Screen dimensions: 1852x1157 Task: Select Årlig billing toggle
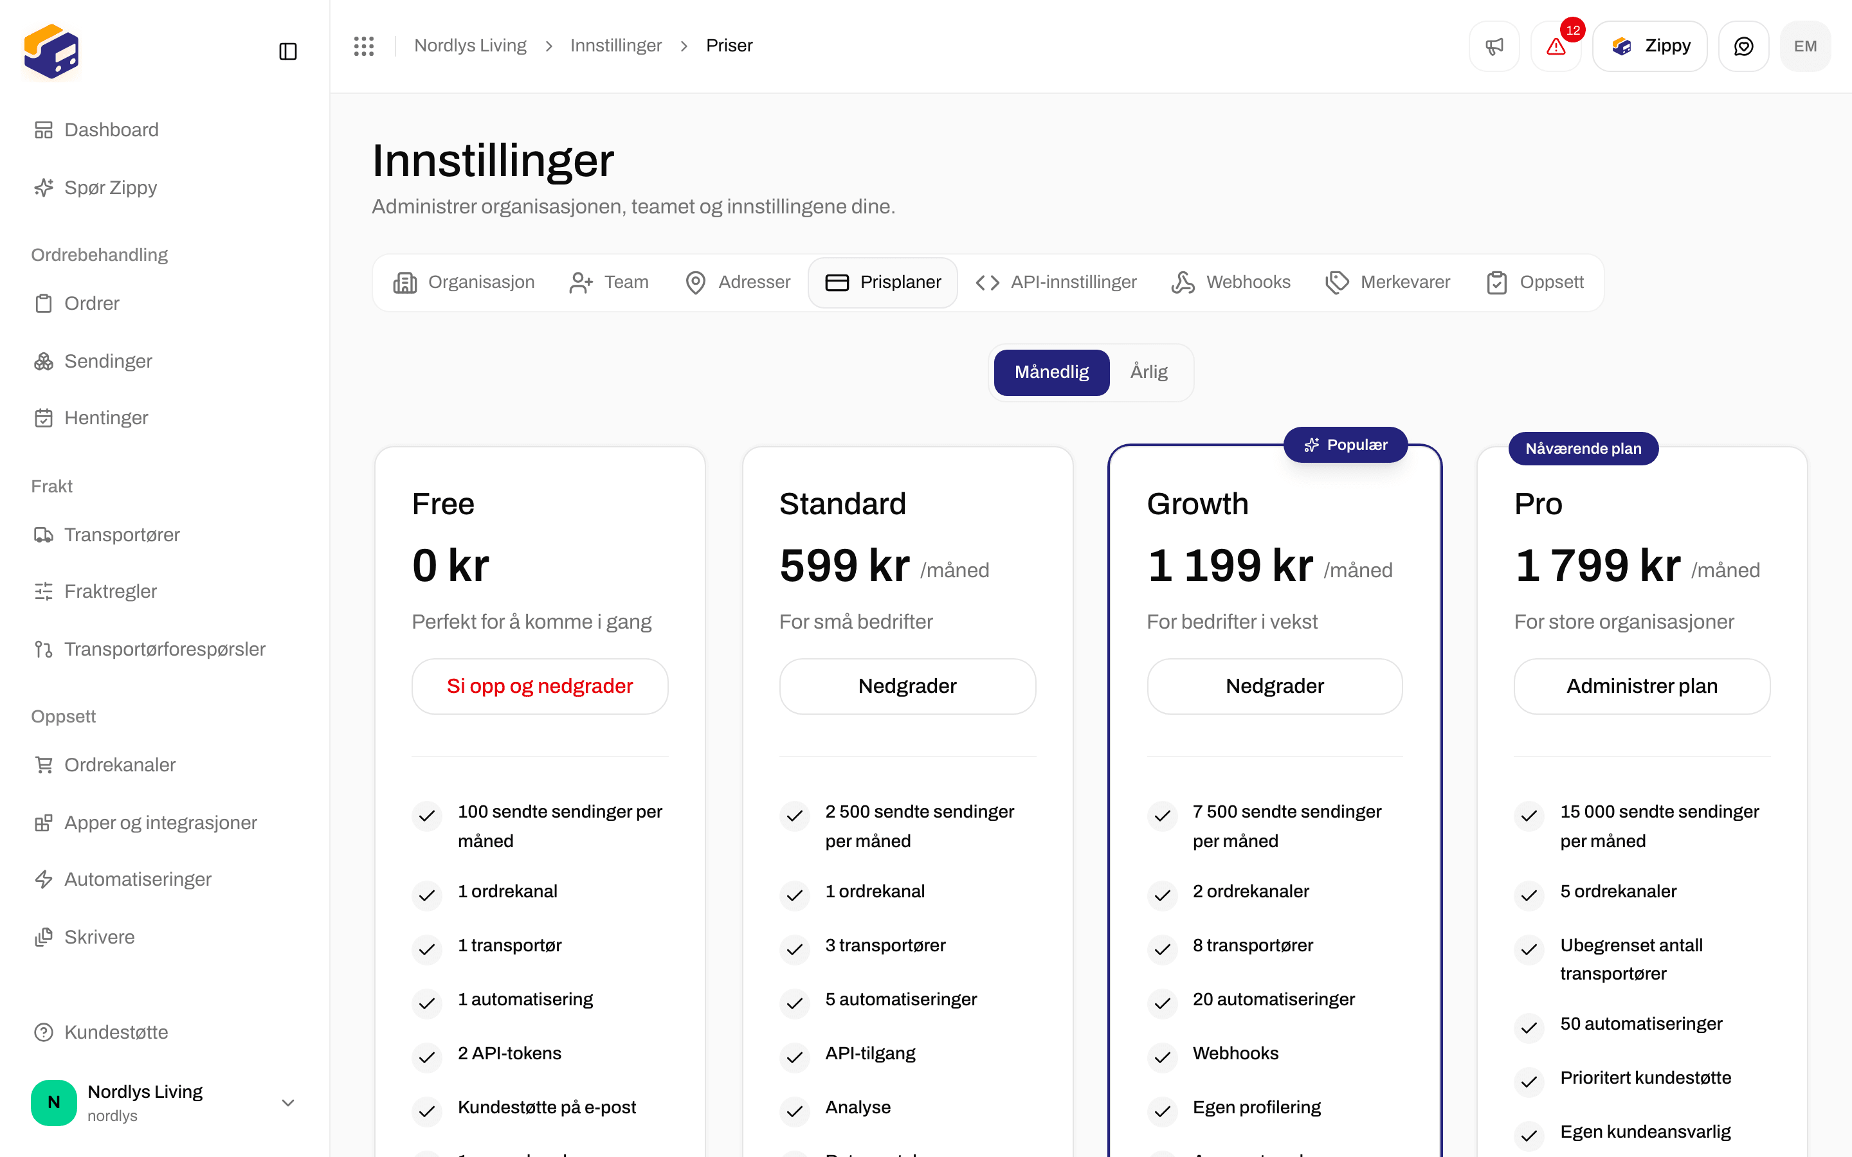(x=1148, y=372)
